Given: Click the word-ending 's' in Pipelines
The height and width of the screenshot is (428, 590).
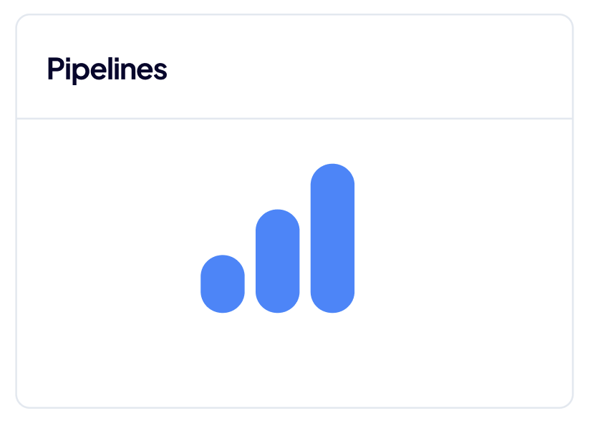Looking at the screenshot, I should click(x=161, y=72).
